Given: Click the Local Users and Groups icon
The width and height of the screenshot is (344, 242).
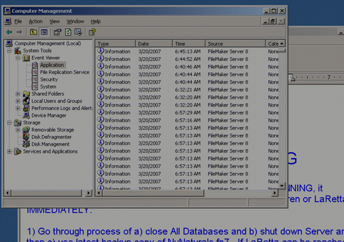Looking at the screenshot, I should [26, 101].
